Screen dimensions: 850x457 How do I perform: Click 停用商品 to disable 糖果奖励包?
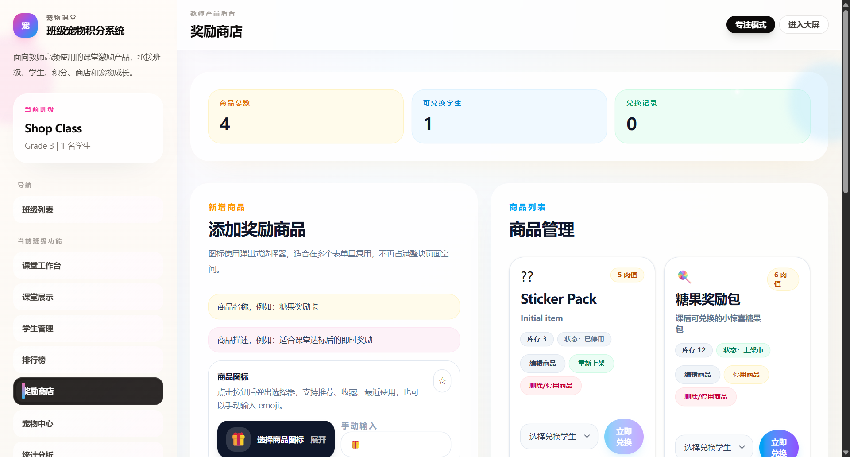point(746,374)
